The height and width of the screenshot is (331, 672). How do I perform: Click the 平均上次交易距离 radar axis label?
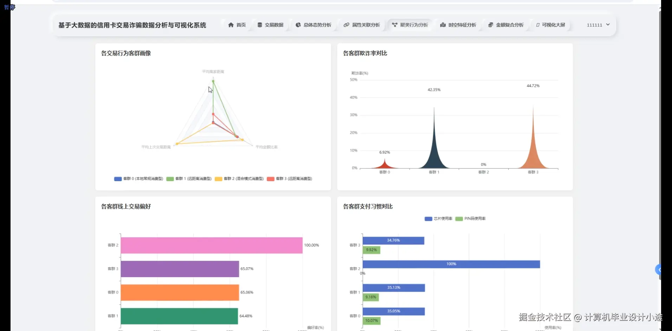pos(156,147)
